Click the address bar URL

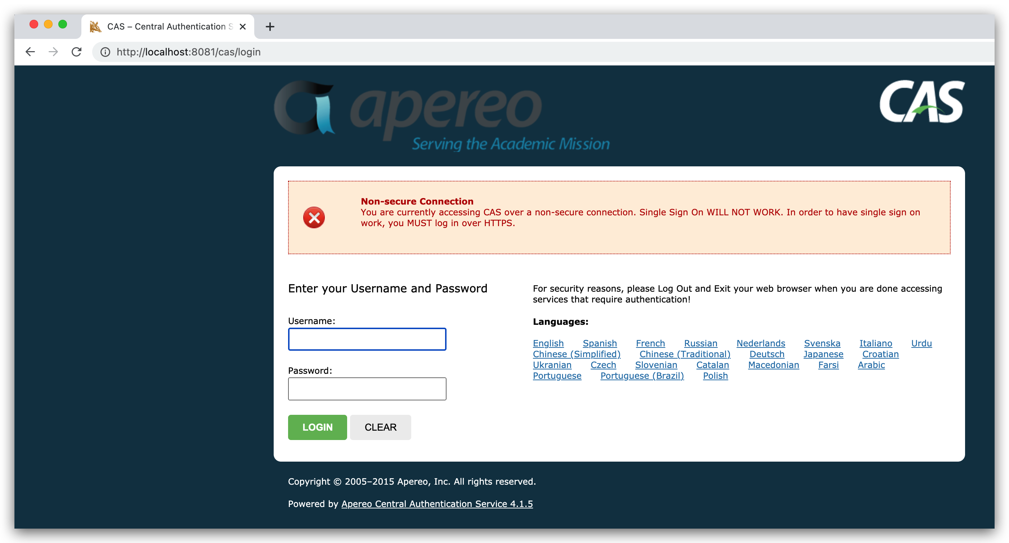pos(188,52)
